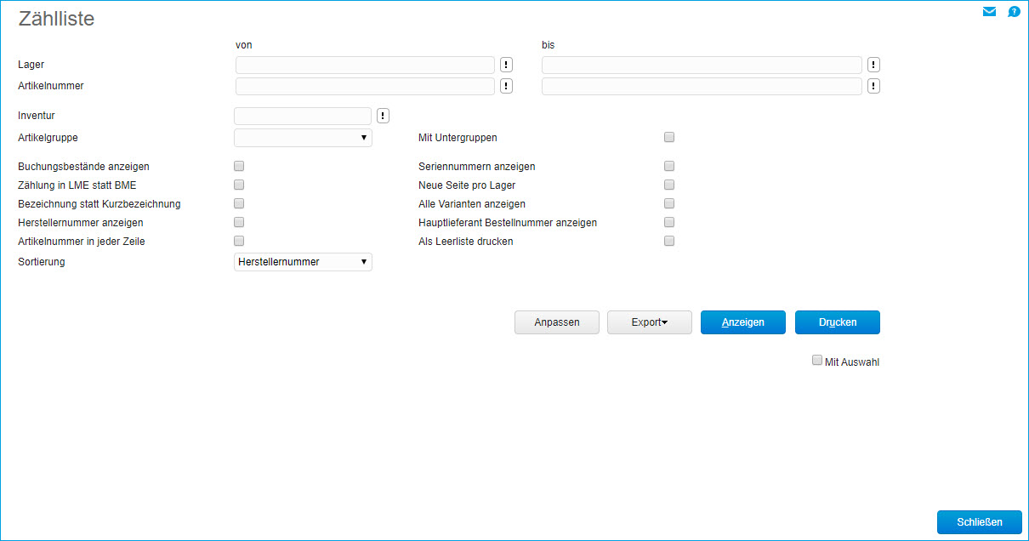Enable Buchungsbestände anzeigen checkbox
The image size is (1029, 541).
[239, 167]
